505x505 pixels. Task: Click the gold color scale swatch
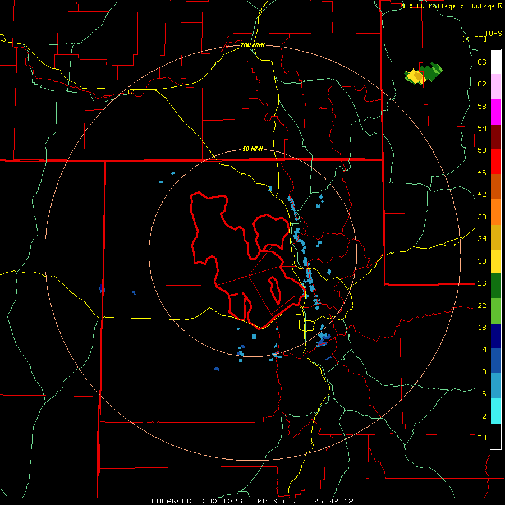(x=495, y=237)
